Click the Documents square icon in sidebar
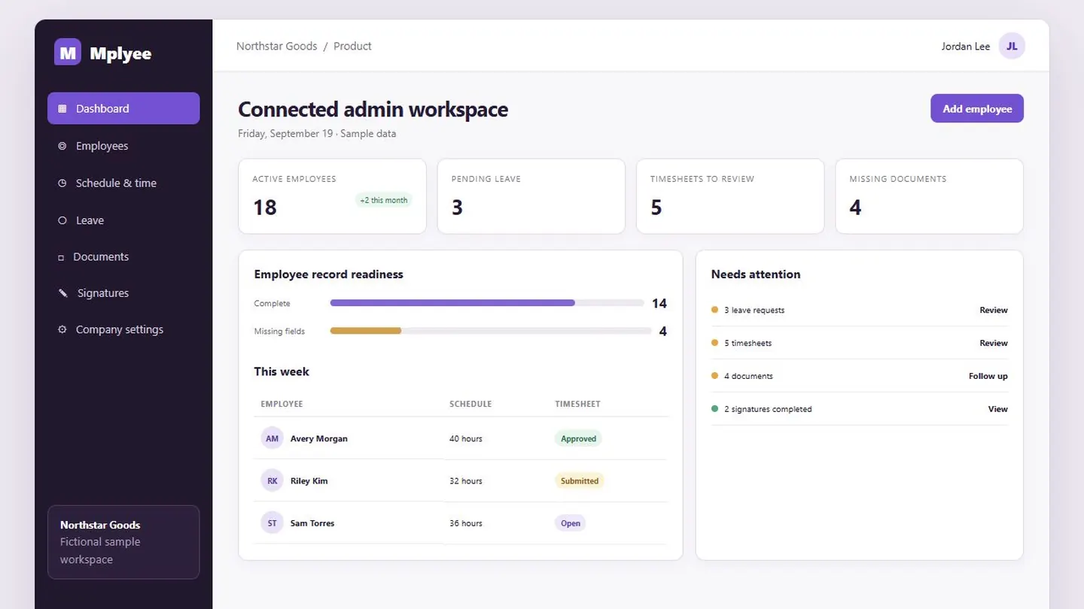Screen dimensions: 1084x609 click(61, 257)
